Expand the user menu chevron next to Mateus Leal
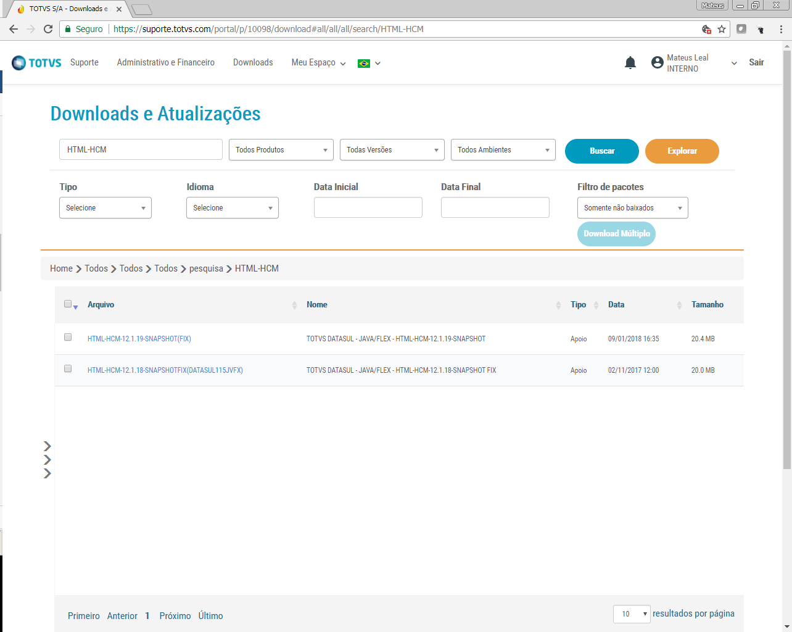The width and height of the screenshot is (792, 632). pyautogui.click(x=734, y=63)
